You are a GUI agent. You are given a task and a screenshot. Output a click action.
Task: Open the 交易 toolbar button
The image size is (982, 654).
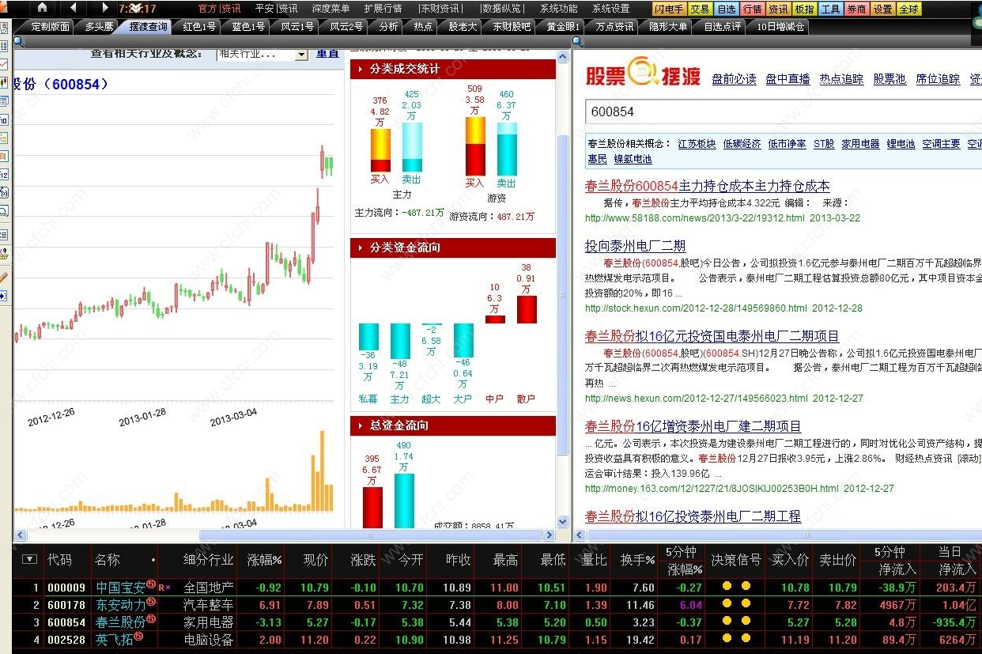tap(699, 9)
